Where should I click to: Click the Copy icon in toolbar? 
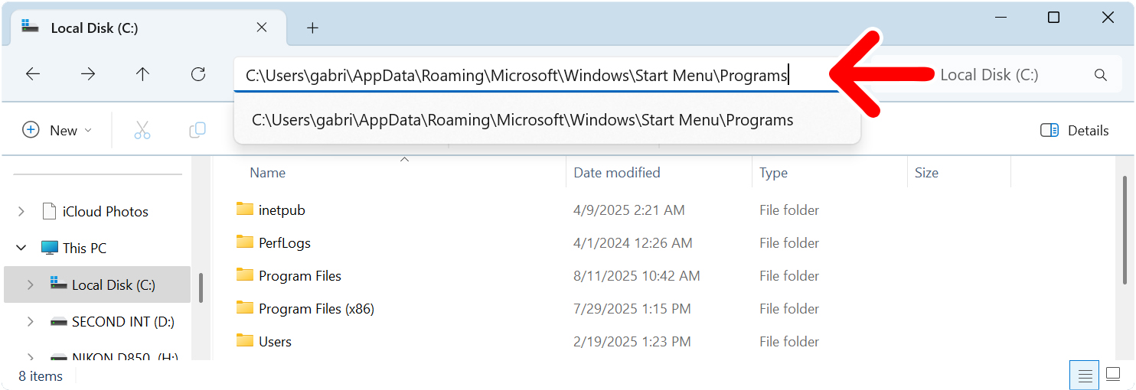[197, 130]
